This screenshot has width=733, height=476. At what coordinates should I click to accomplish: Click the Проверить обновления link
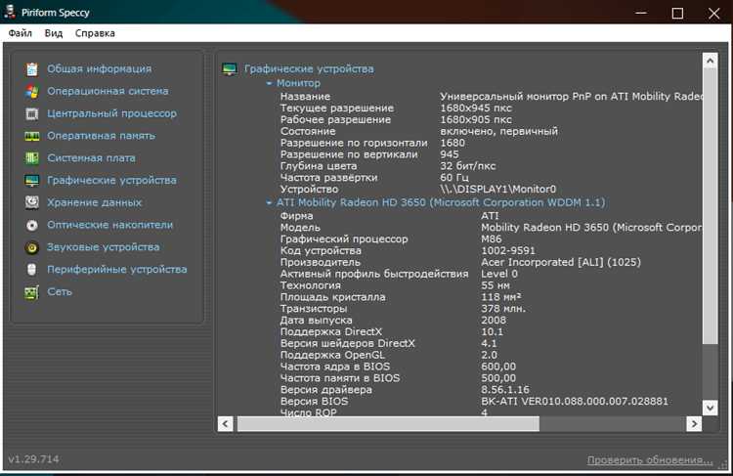tap(650, 459)
